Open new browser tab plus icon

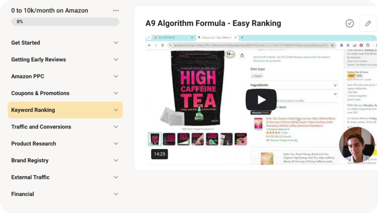[x=242, y=38]
